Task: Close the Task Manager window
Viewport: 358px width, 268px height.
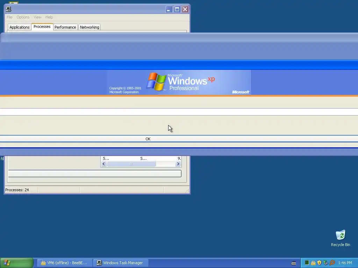Action: (x=185, y=9)
